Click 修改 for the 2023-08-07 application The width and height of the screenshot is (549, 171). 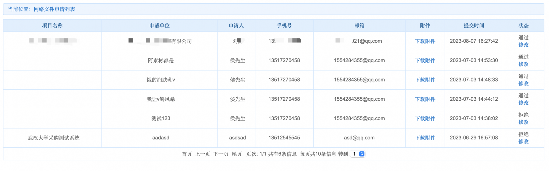tap(523, 45)
